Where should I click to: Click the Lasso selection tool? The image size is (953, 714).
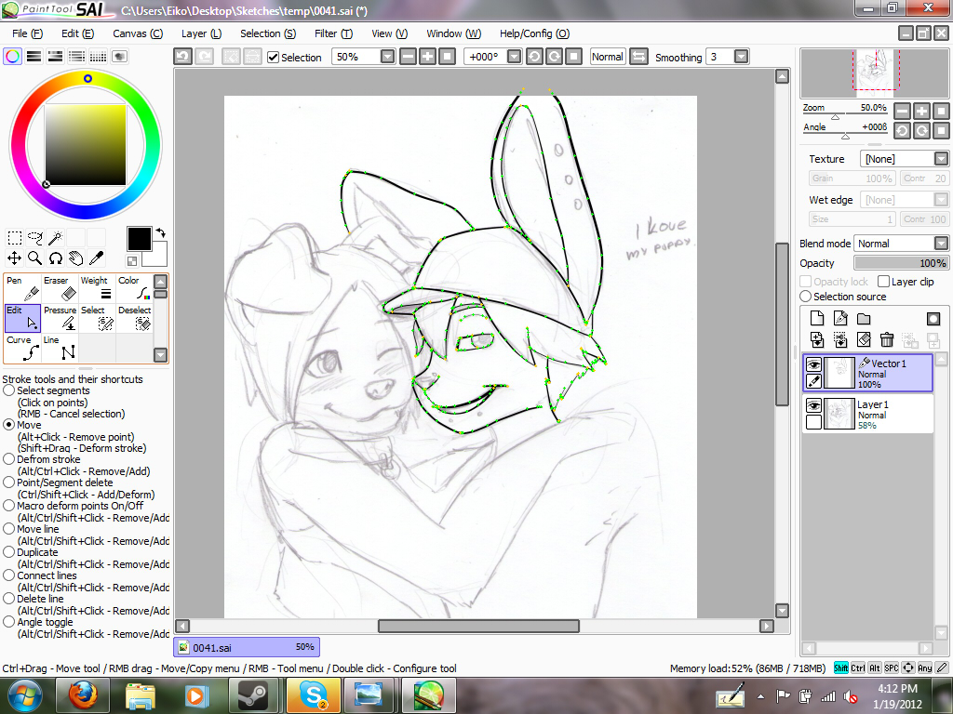coord(35,237)
